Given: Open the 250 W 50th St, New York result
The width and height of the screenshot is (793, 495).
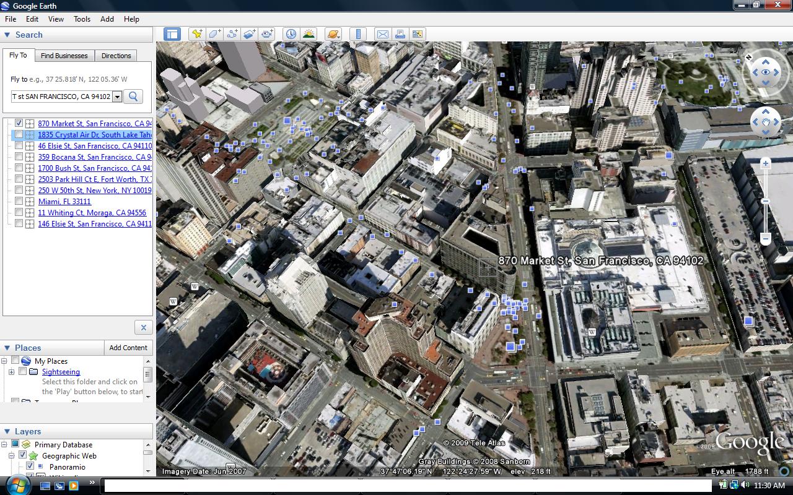Looking at the screenshot, I should [x=95, y=190].
